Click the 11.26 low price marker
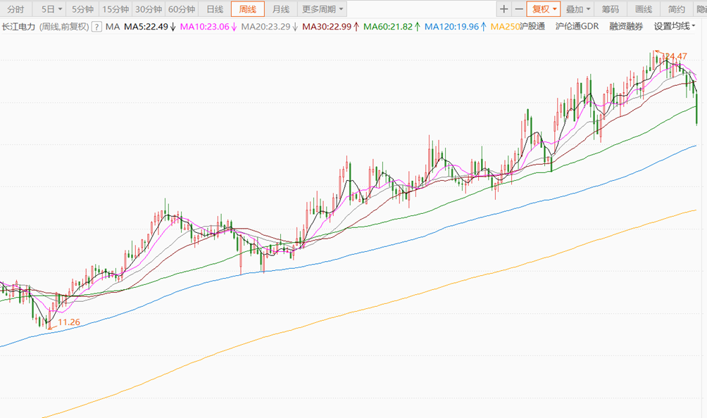The height and width of the screenshot is (418, 707). pyautogui.click(x=69, y=322)
